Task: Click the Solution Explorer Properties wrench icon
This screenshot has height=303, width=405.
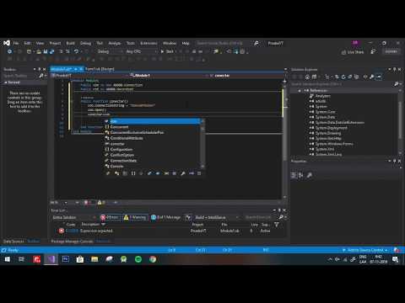Action: [x=372, y=77]
